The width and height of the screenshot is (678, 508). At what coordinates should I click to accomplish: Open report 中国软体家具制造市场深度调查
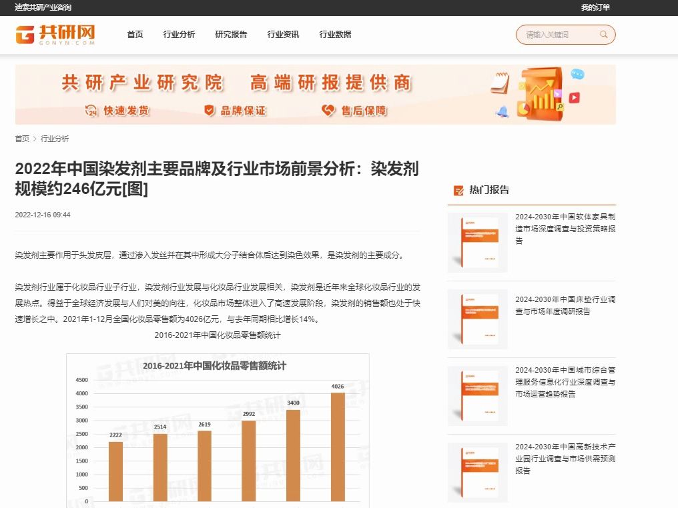click(565, 229)
